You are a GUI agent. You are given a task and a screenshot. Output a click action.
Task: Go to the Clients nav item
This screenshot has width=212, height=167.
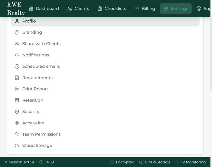point(78,9)
